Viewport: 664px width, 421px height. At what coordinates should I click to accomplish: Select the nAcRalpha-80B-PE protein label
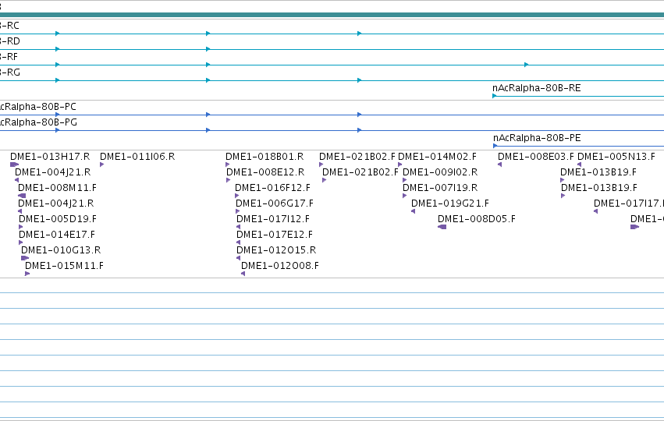tap(537, 138)
